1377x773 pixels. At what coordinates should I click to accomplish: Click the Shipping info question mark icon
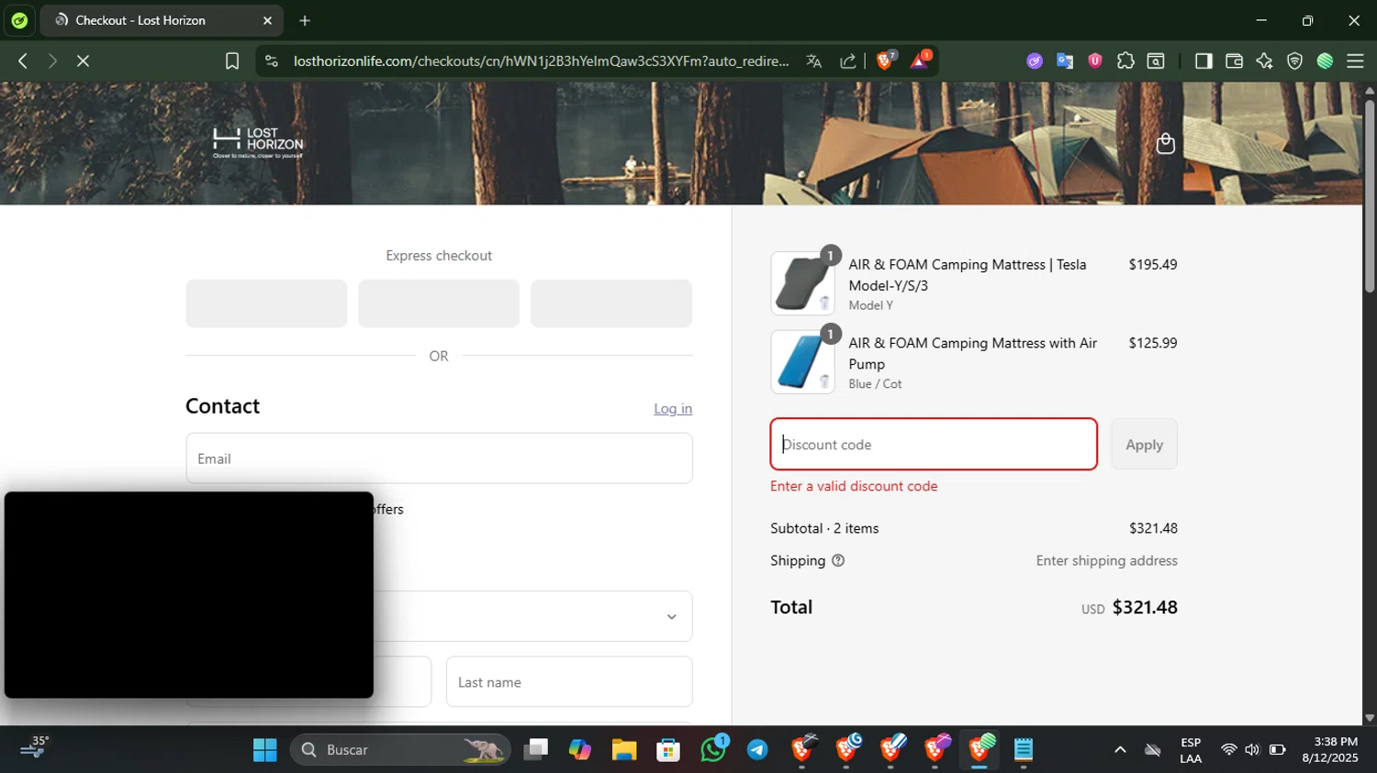[x=838, y=560]
